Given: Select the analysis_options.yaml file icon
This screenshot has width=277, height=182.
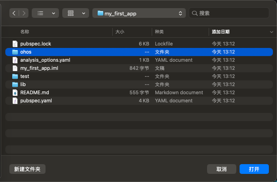Looking at the screenshot, I should pyautogui.click(x=15, y=60).
